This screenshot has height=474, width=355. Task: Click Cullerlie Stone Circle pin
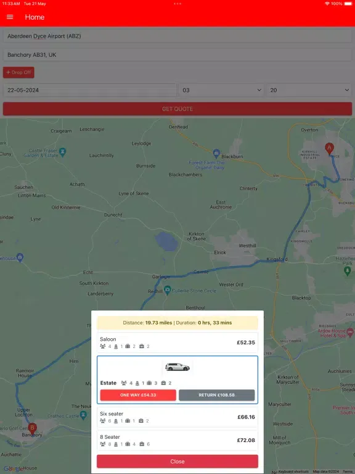pos(167,290)
